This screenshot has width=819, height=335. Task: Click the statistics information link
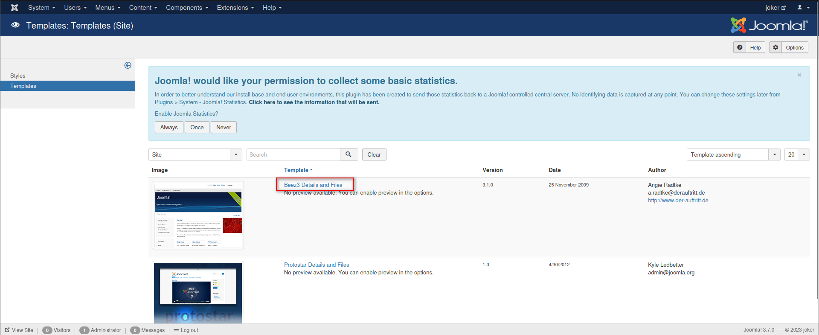point(314,102)
